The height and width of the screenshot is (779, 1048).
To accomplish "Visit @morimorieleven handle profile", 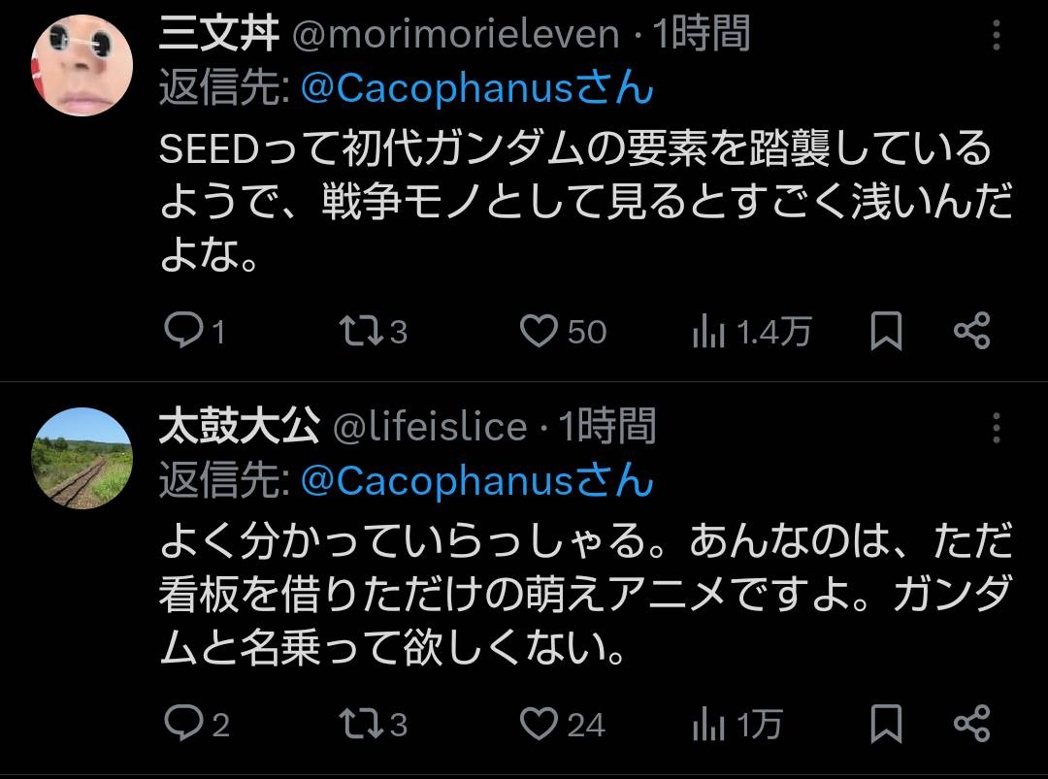I will [x=455, y=36].
